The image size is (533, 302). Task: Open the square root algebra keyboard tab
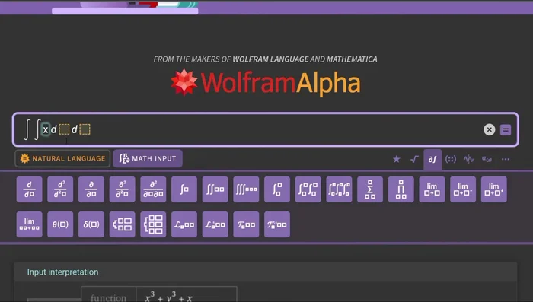(x=414, y=159)
